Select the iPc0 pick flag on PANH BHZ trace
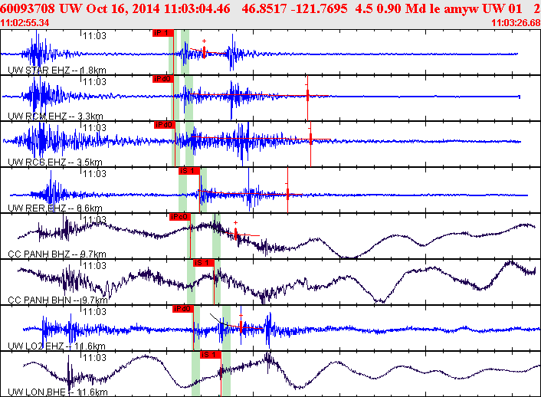This screenshot has width=541, height=397. (180, 217)
